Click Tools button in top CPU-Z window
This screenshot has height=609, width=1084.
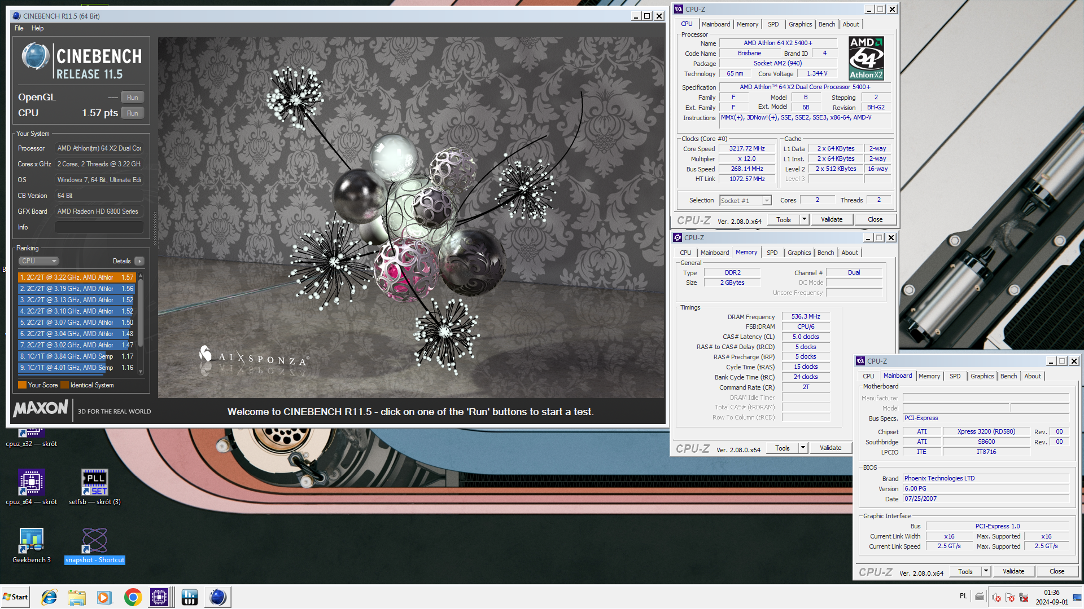(784, 220)
